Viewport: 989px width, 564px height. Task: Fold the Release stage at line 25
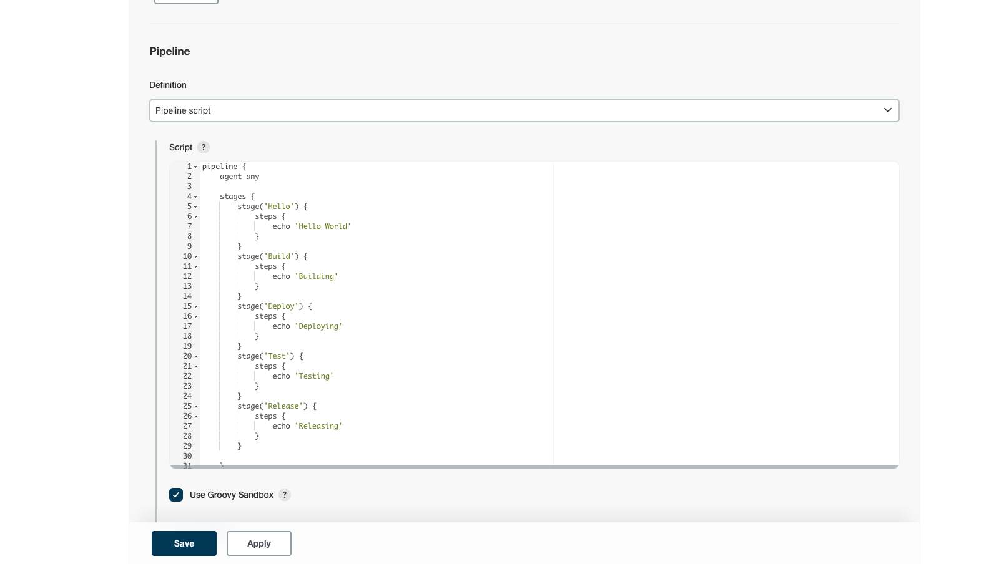[x=195, y=407]
